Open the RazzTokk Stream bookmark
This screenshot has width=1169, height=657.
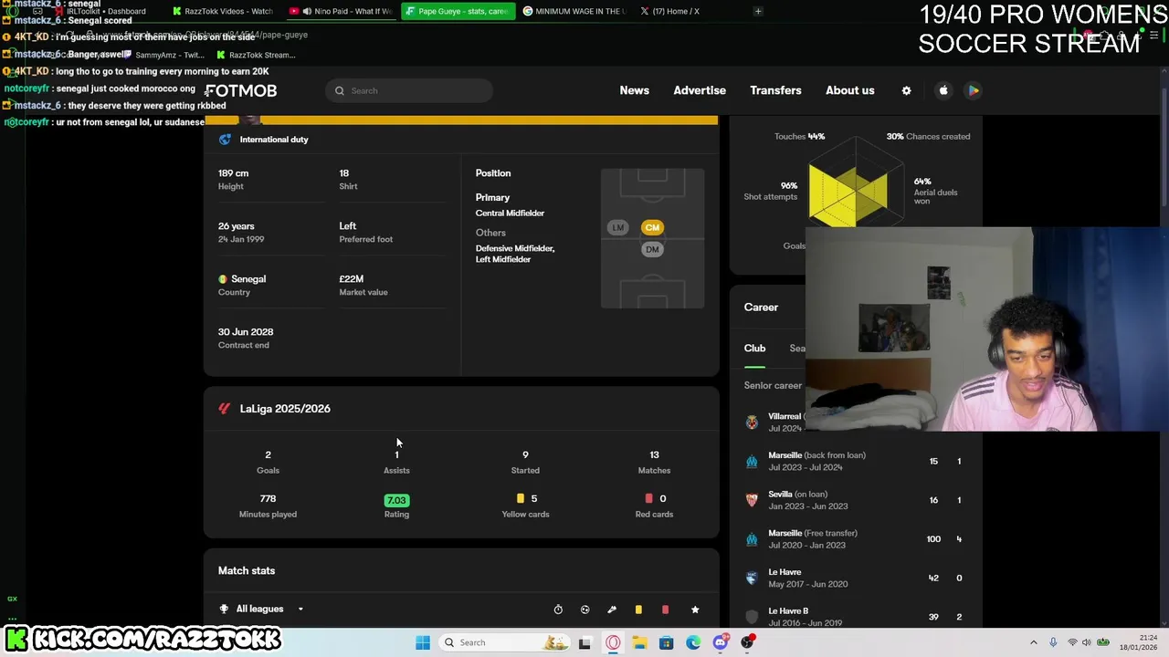(x=256, y=55)
